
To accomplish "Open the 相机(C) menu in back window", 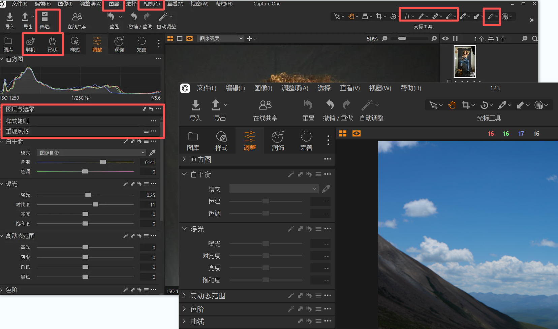I will tap(152, 4).
